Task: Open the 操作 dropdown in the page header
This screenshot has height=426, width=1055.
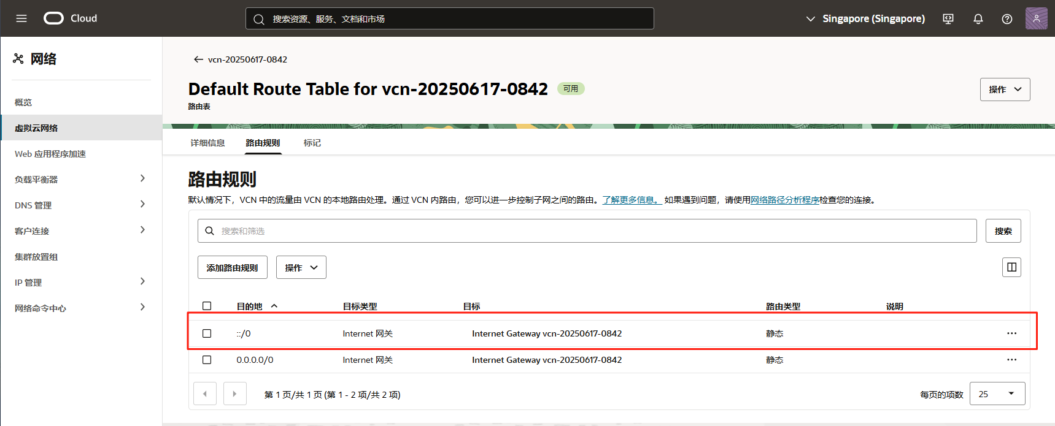Action: (x=1005, y=89)
